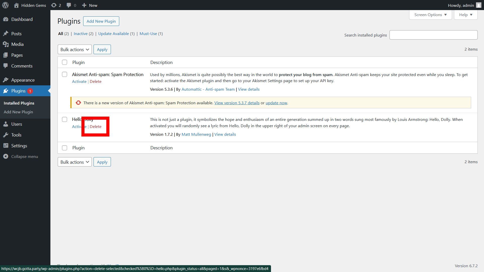Open Add New Plugin submenu item

18,112
